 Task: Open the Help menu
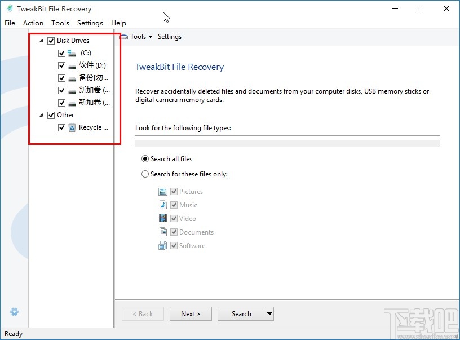tap(118, 23)
